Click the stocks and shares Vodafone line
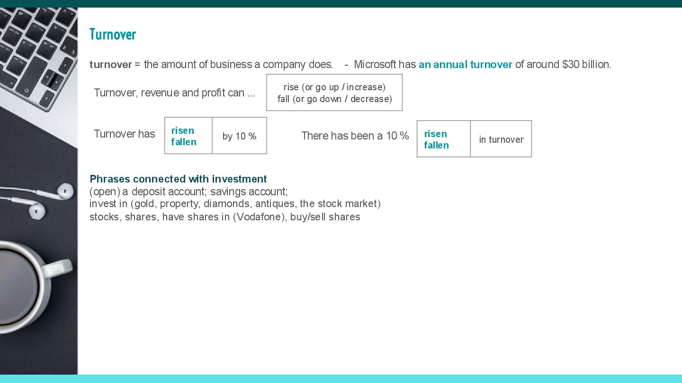The image size is (682, 383). pos(225,217)
